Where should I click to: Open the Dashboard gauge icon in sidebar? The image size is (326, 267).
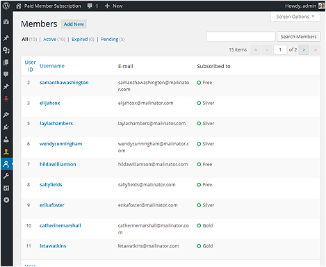pos(6,22)
